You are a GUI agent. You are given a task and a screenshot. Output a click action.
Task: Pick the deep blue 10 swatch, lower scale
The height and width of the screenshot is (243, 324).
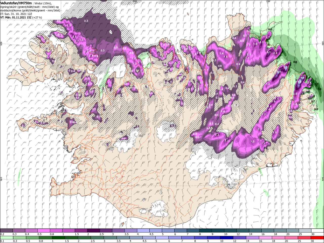(226, 238)
